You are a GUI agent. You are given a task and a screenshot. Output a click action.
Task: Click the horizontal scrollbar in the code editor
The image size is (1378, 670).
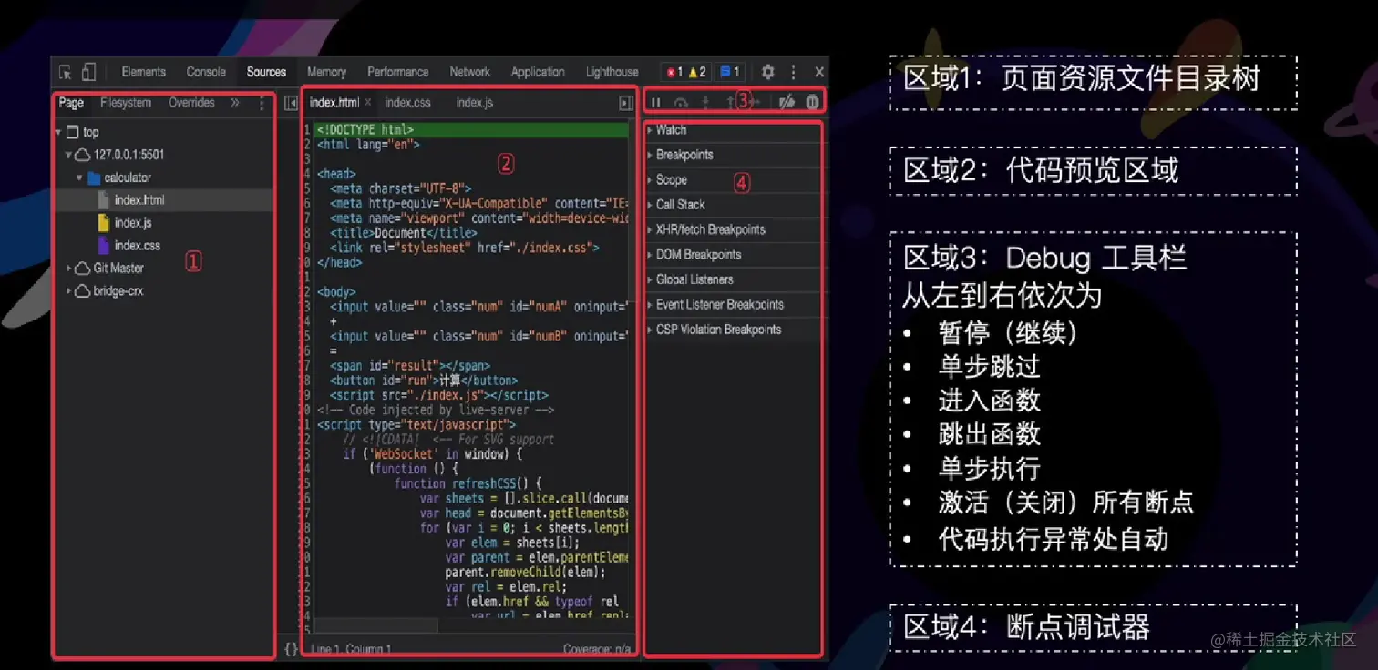tap(375, 626)
